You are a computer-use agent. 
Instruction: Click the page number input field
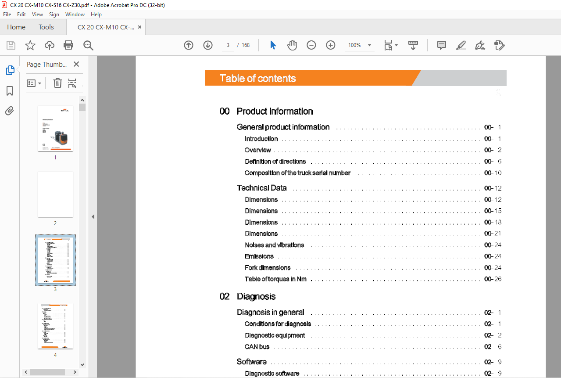228,45
